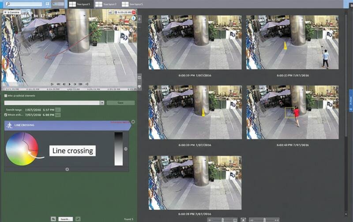
Task: Click the Save button
Action: (x=120, y=103)
